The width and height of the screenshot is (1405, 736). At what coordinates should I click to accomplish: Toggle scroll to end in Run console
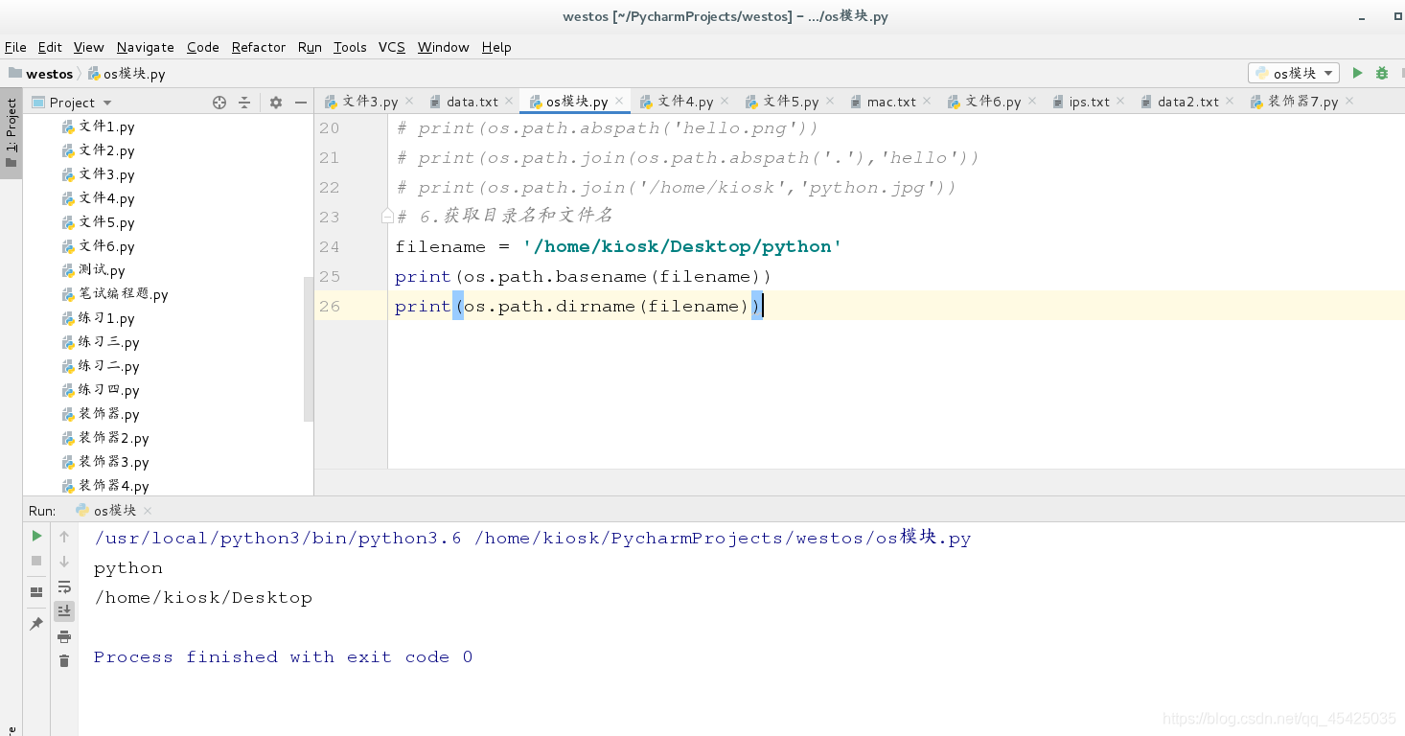64,610
